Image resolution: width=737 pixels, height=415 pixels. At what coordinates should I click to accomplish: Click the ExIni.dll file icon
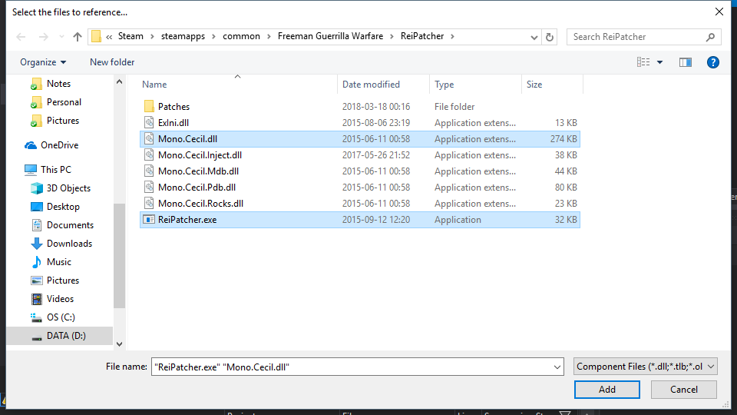149,123
